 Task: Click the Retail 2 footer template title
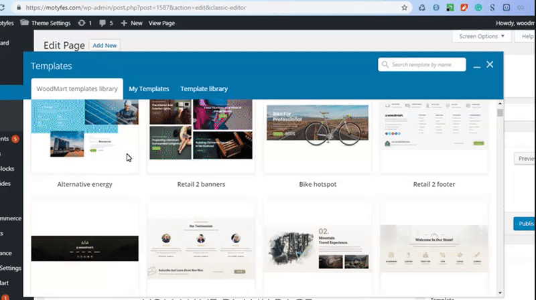434,184
